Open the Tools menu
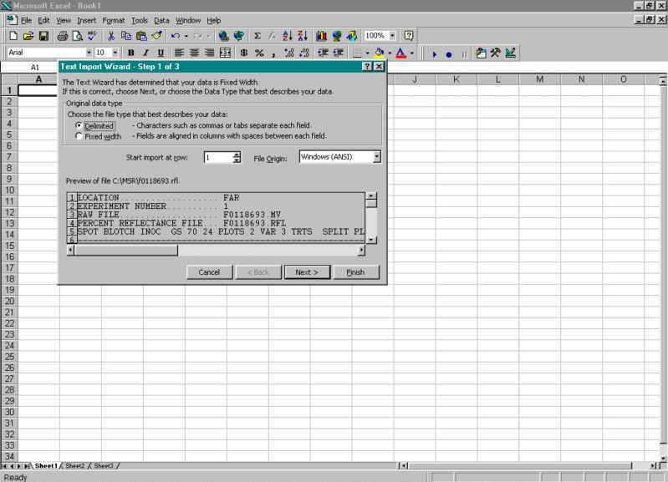 (140, 20)
